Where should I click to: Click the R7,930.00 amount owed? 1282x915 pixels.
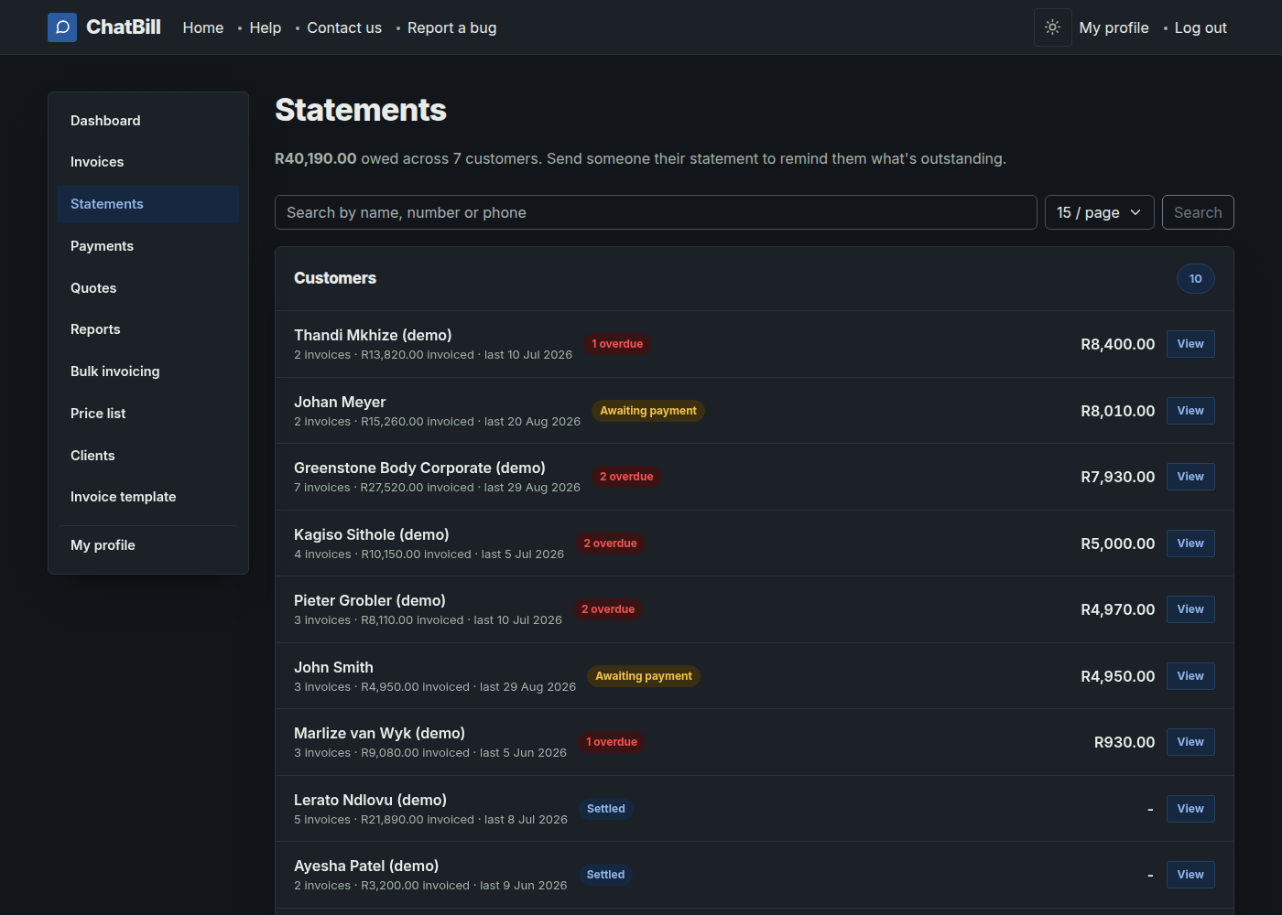tap(1118, 477)
